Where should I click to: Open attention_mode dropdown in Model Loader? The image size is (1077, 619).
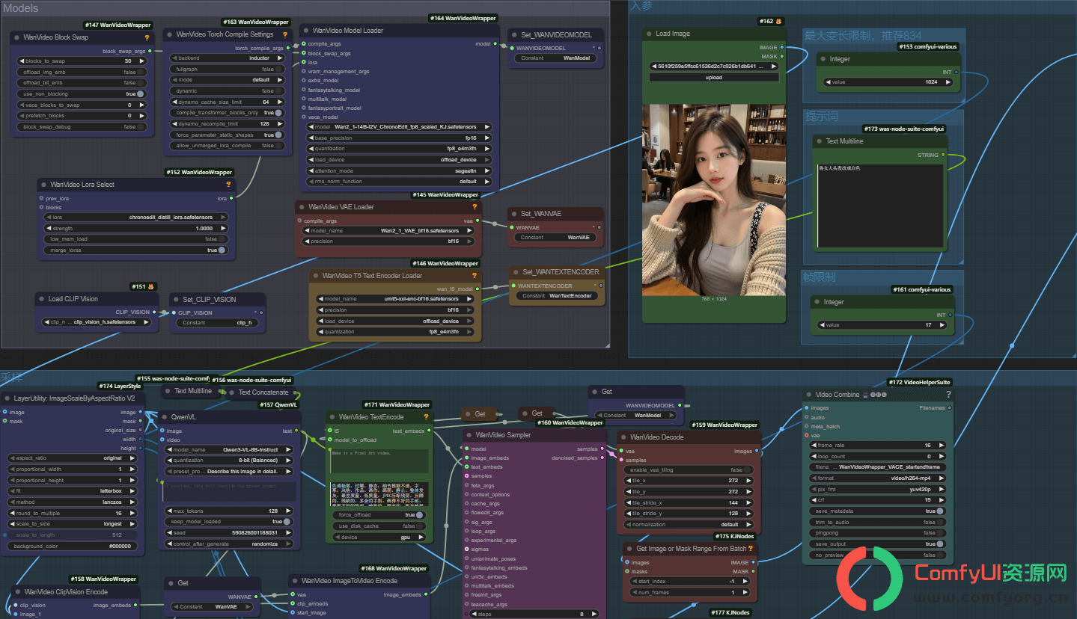pos(399,171)
